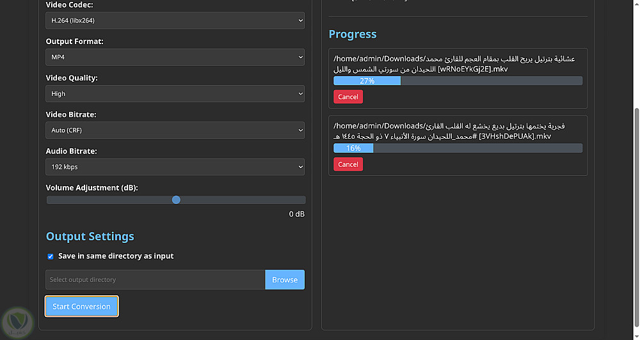Open the Video Codec dropdown

pos(175,20)
